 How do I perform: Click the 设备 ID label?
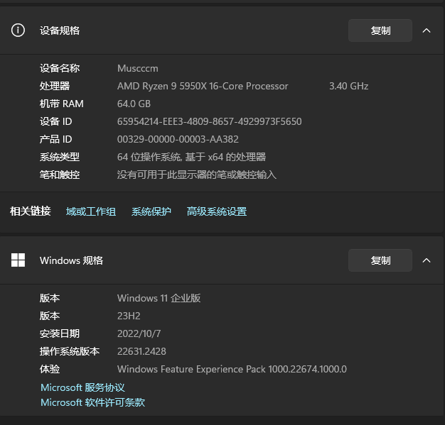click(x=55, y=121)
